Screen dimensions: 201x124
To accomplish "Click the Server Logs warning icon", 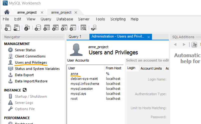I will [10, 103].
